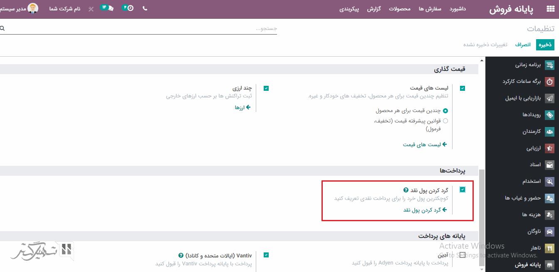559x272 pixels.
Task: Click the search magnifier icon
Action: (x=2, y=28)
